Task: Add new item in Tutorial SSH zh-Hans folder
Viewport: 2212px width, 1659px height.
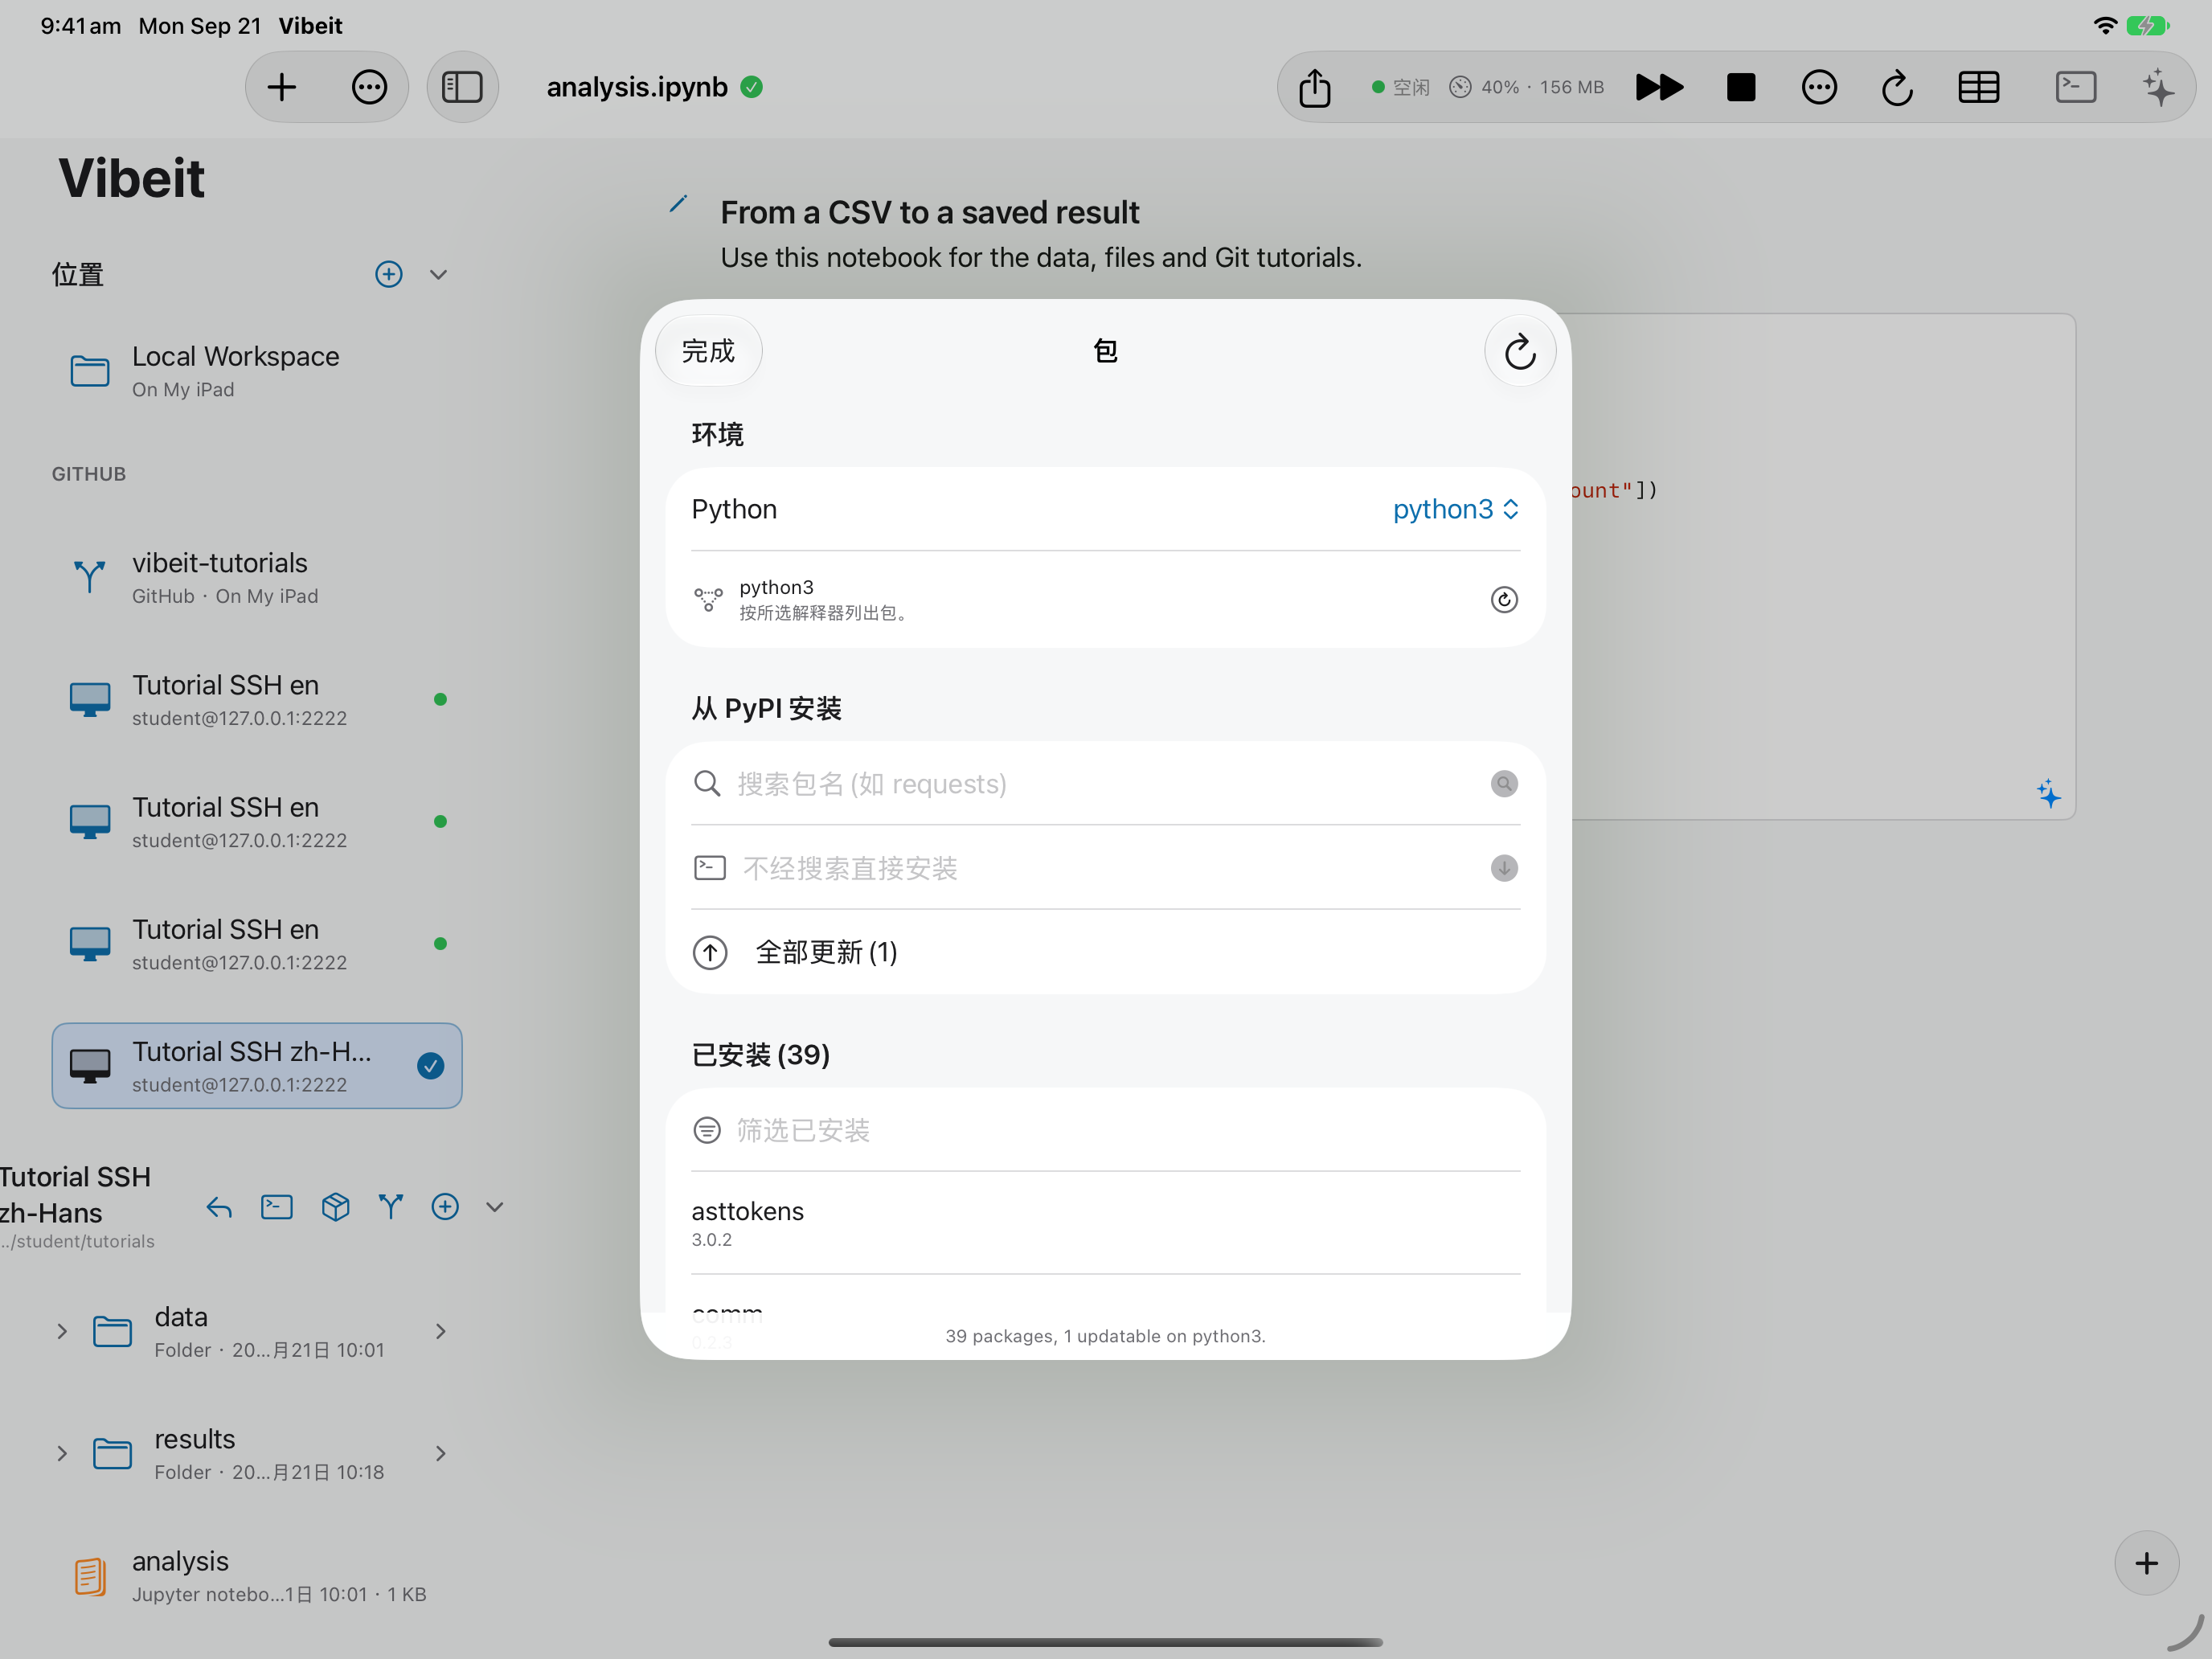Action: (445, 1207)
